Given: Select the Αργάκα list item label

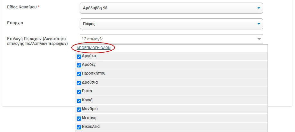Looking at the screenshot, I should tap(89, 56).
